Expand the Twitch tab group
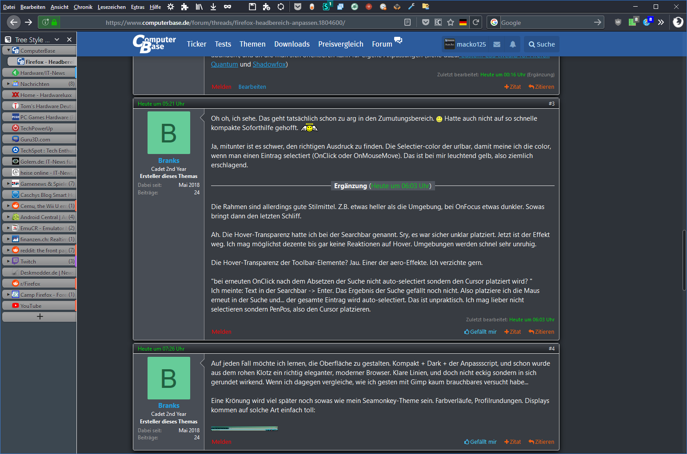Screen dimensions: 687x454 click(x=8, y=261)
